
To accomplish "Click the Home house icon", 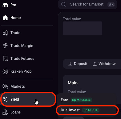I will [x=5, y=18].
